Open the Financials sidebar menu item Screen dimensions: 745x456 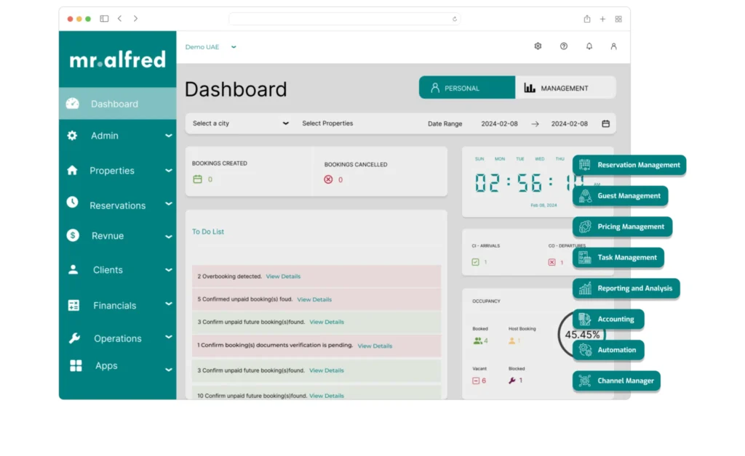[x=115, y=306]
